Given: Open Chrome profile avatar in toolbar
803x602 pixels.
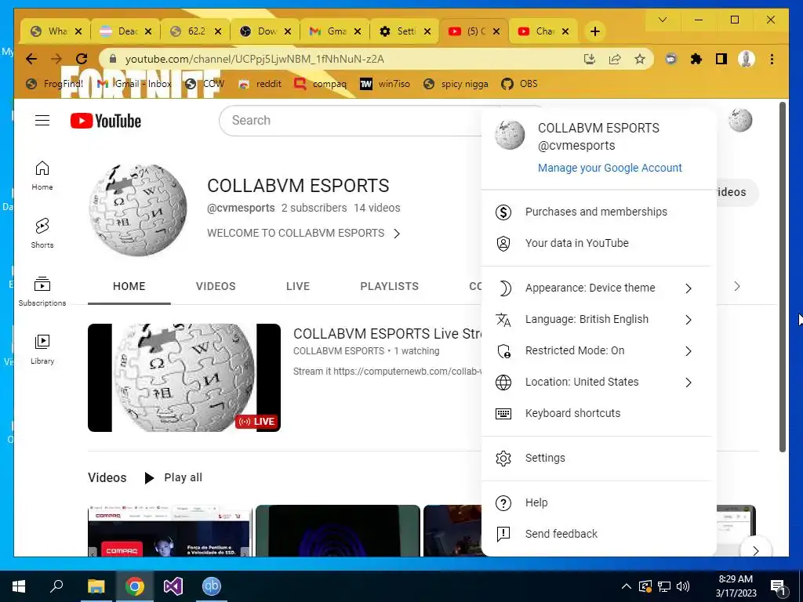Looking at the screenshot, I should pos(747,60).
